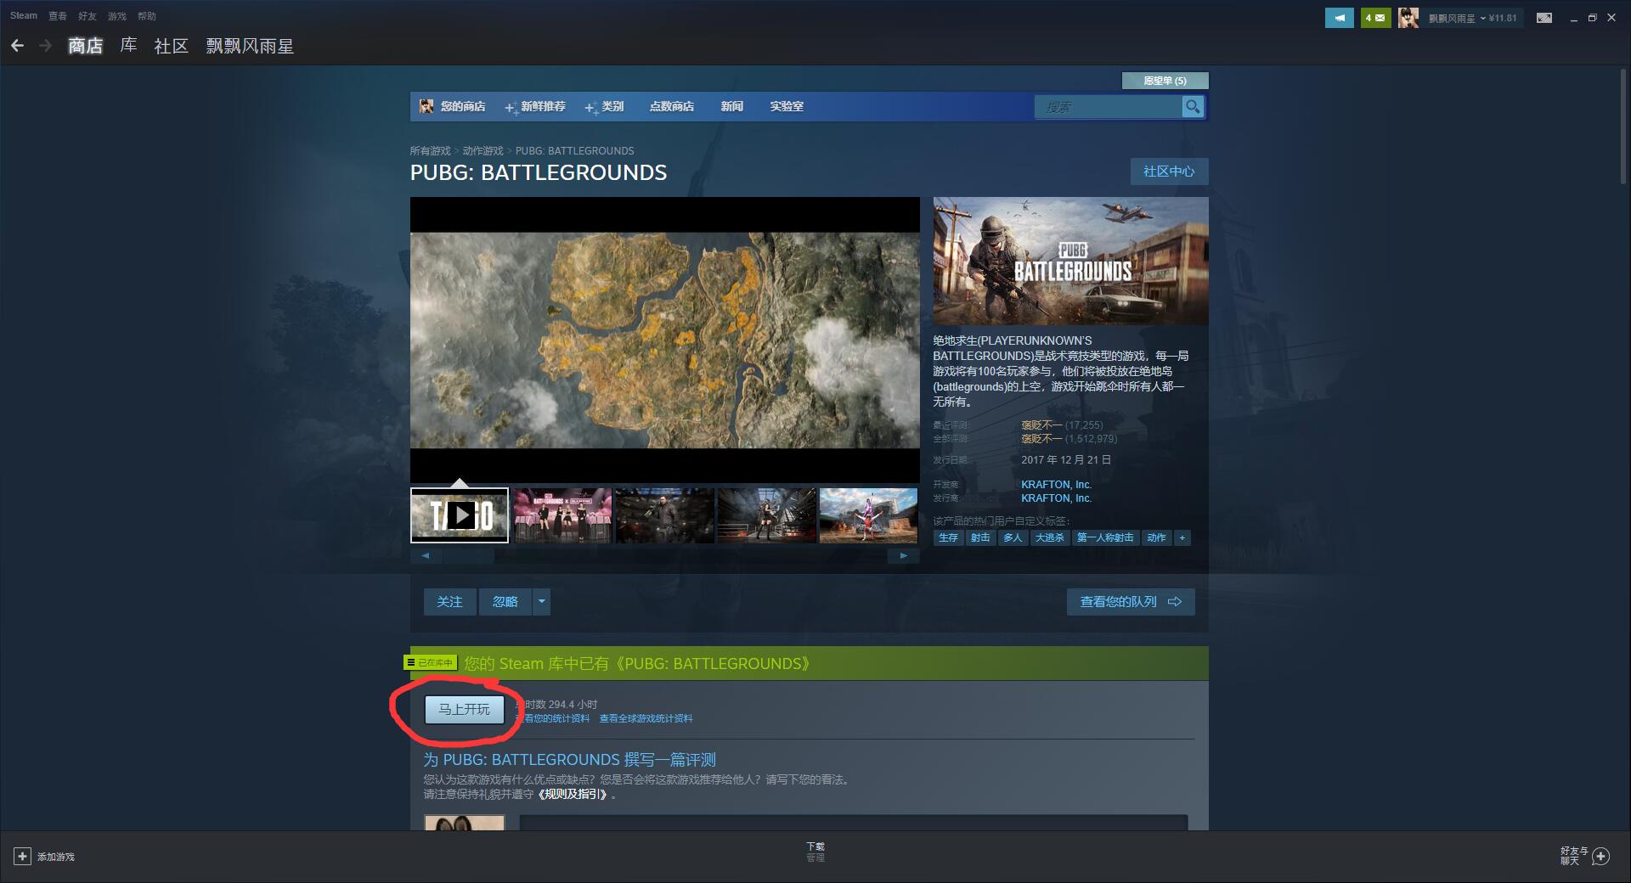Open the account name dropdown 飘飘风雨星
1631x883 pixels.
[x=1456, y=18]
